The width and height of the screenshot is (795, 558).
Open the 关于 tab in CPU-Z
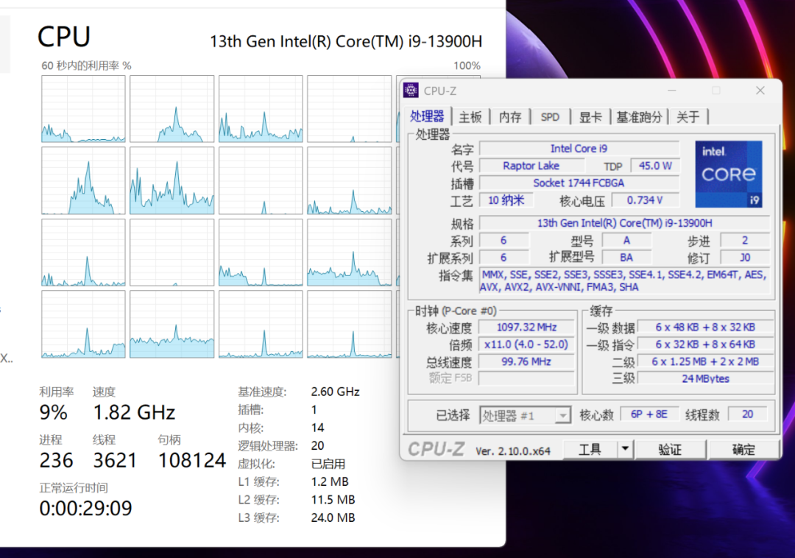(x=688, y=118)
